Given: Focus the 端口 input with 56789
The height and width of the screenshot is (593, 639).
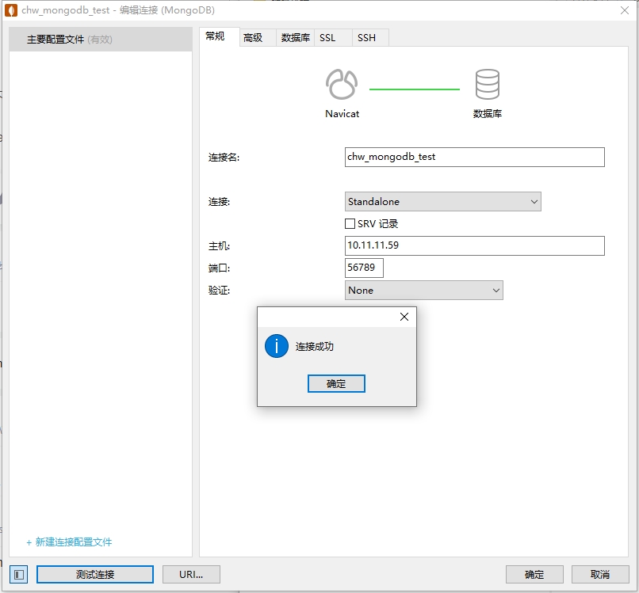Looking at the screenshot, I should [x=364, y=268].
